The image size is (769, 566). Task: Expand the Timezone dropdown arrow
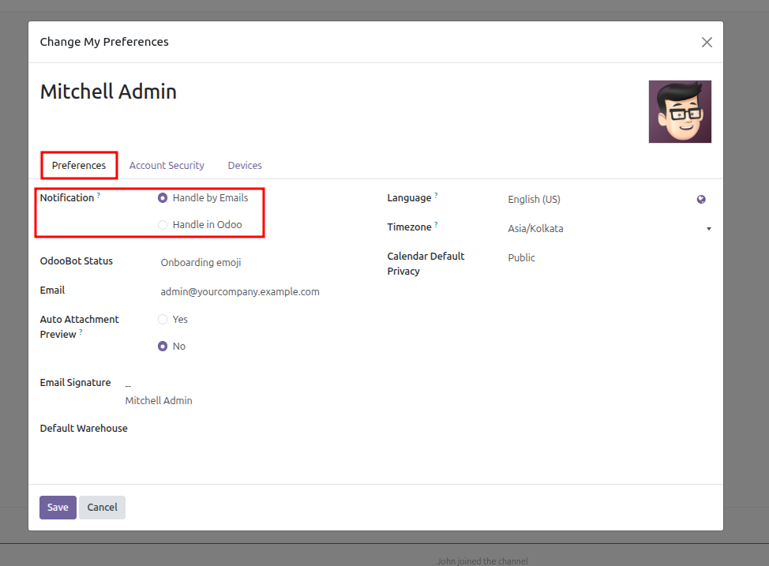point(708,229)
